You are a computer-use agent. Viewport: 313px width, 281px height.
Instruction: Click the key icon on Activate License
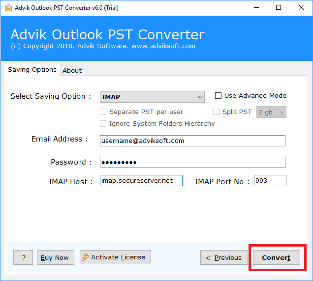(x=85, y=257)
